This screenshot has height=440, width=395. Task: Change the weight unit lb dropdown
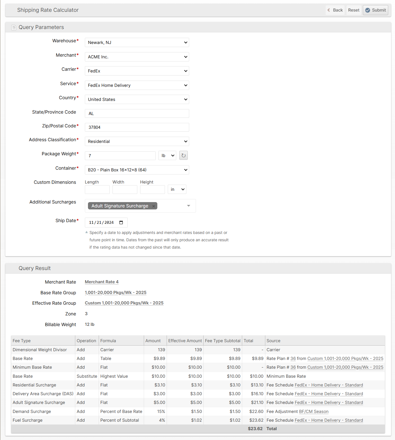coord(167,156)
